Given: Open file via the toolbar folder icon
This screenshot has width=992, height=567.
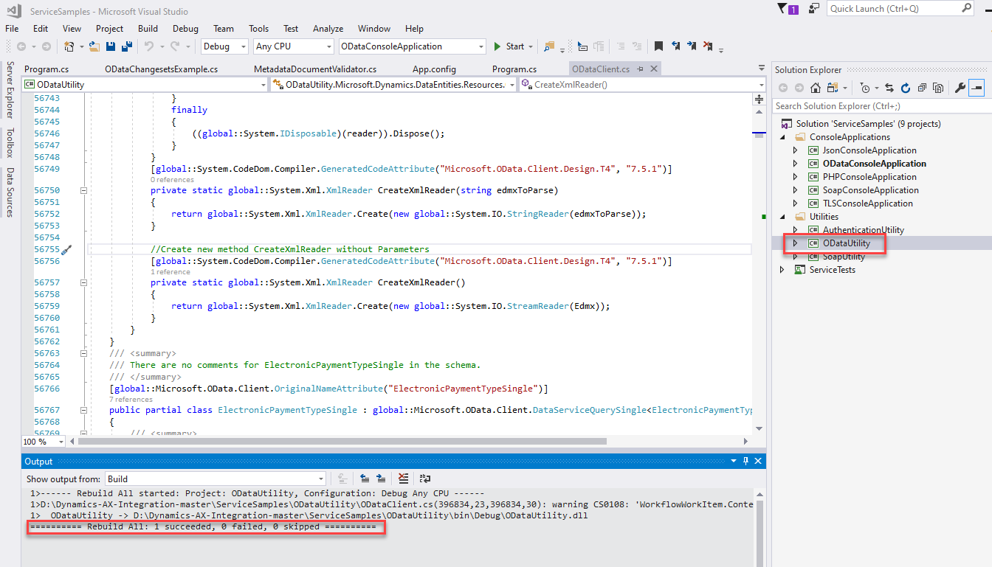Looking at the screenshot, I should pyautogui.click(x=94, y=46).
